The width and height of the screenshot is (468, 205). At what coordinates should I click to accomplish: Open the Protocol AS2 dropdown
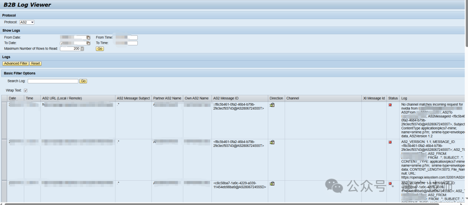tap(27, 22)
